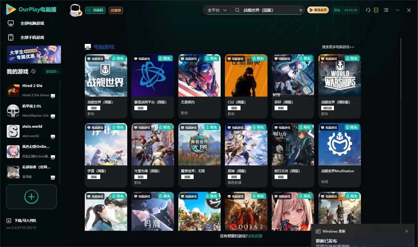Open the 守望先锋 (国服) game card
The height and width of the screenshot is (247, 418).
(x=153, y=155)
